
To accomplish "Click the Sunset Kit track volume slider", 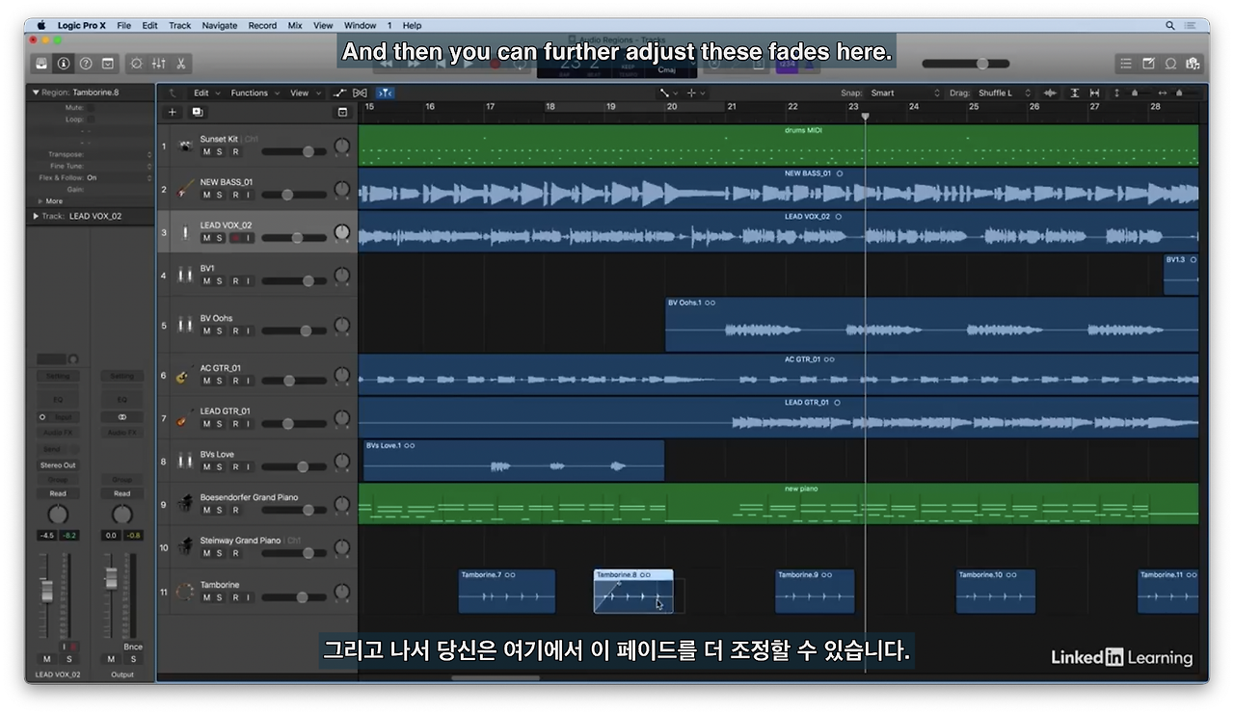I will 293,152.
